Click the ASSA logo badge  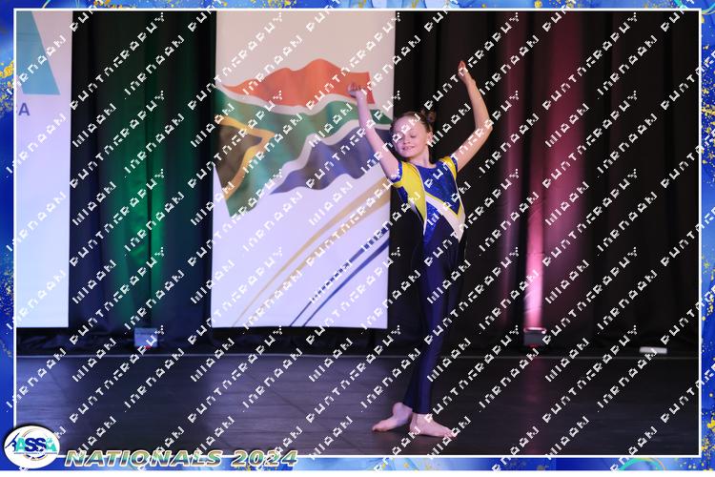click(x=31, y=446)
